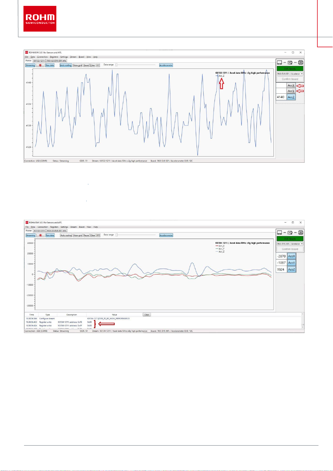Click the Clear button in the lower window's log panel
Screen dimensions: 333x471
point(147,315)
